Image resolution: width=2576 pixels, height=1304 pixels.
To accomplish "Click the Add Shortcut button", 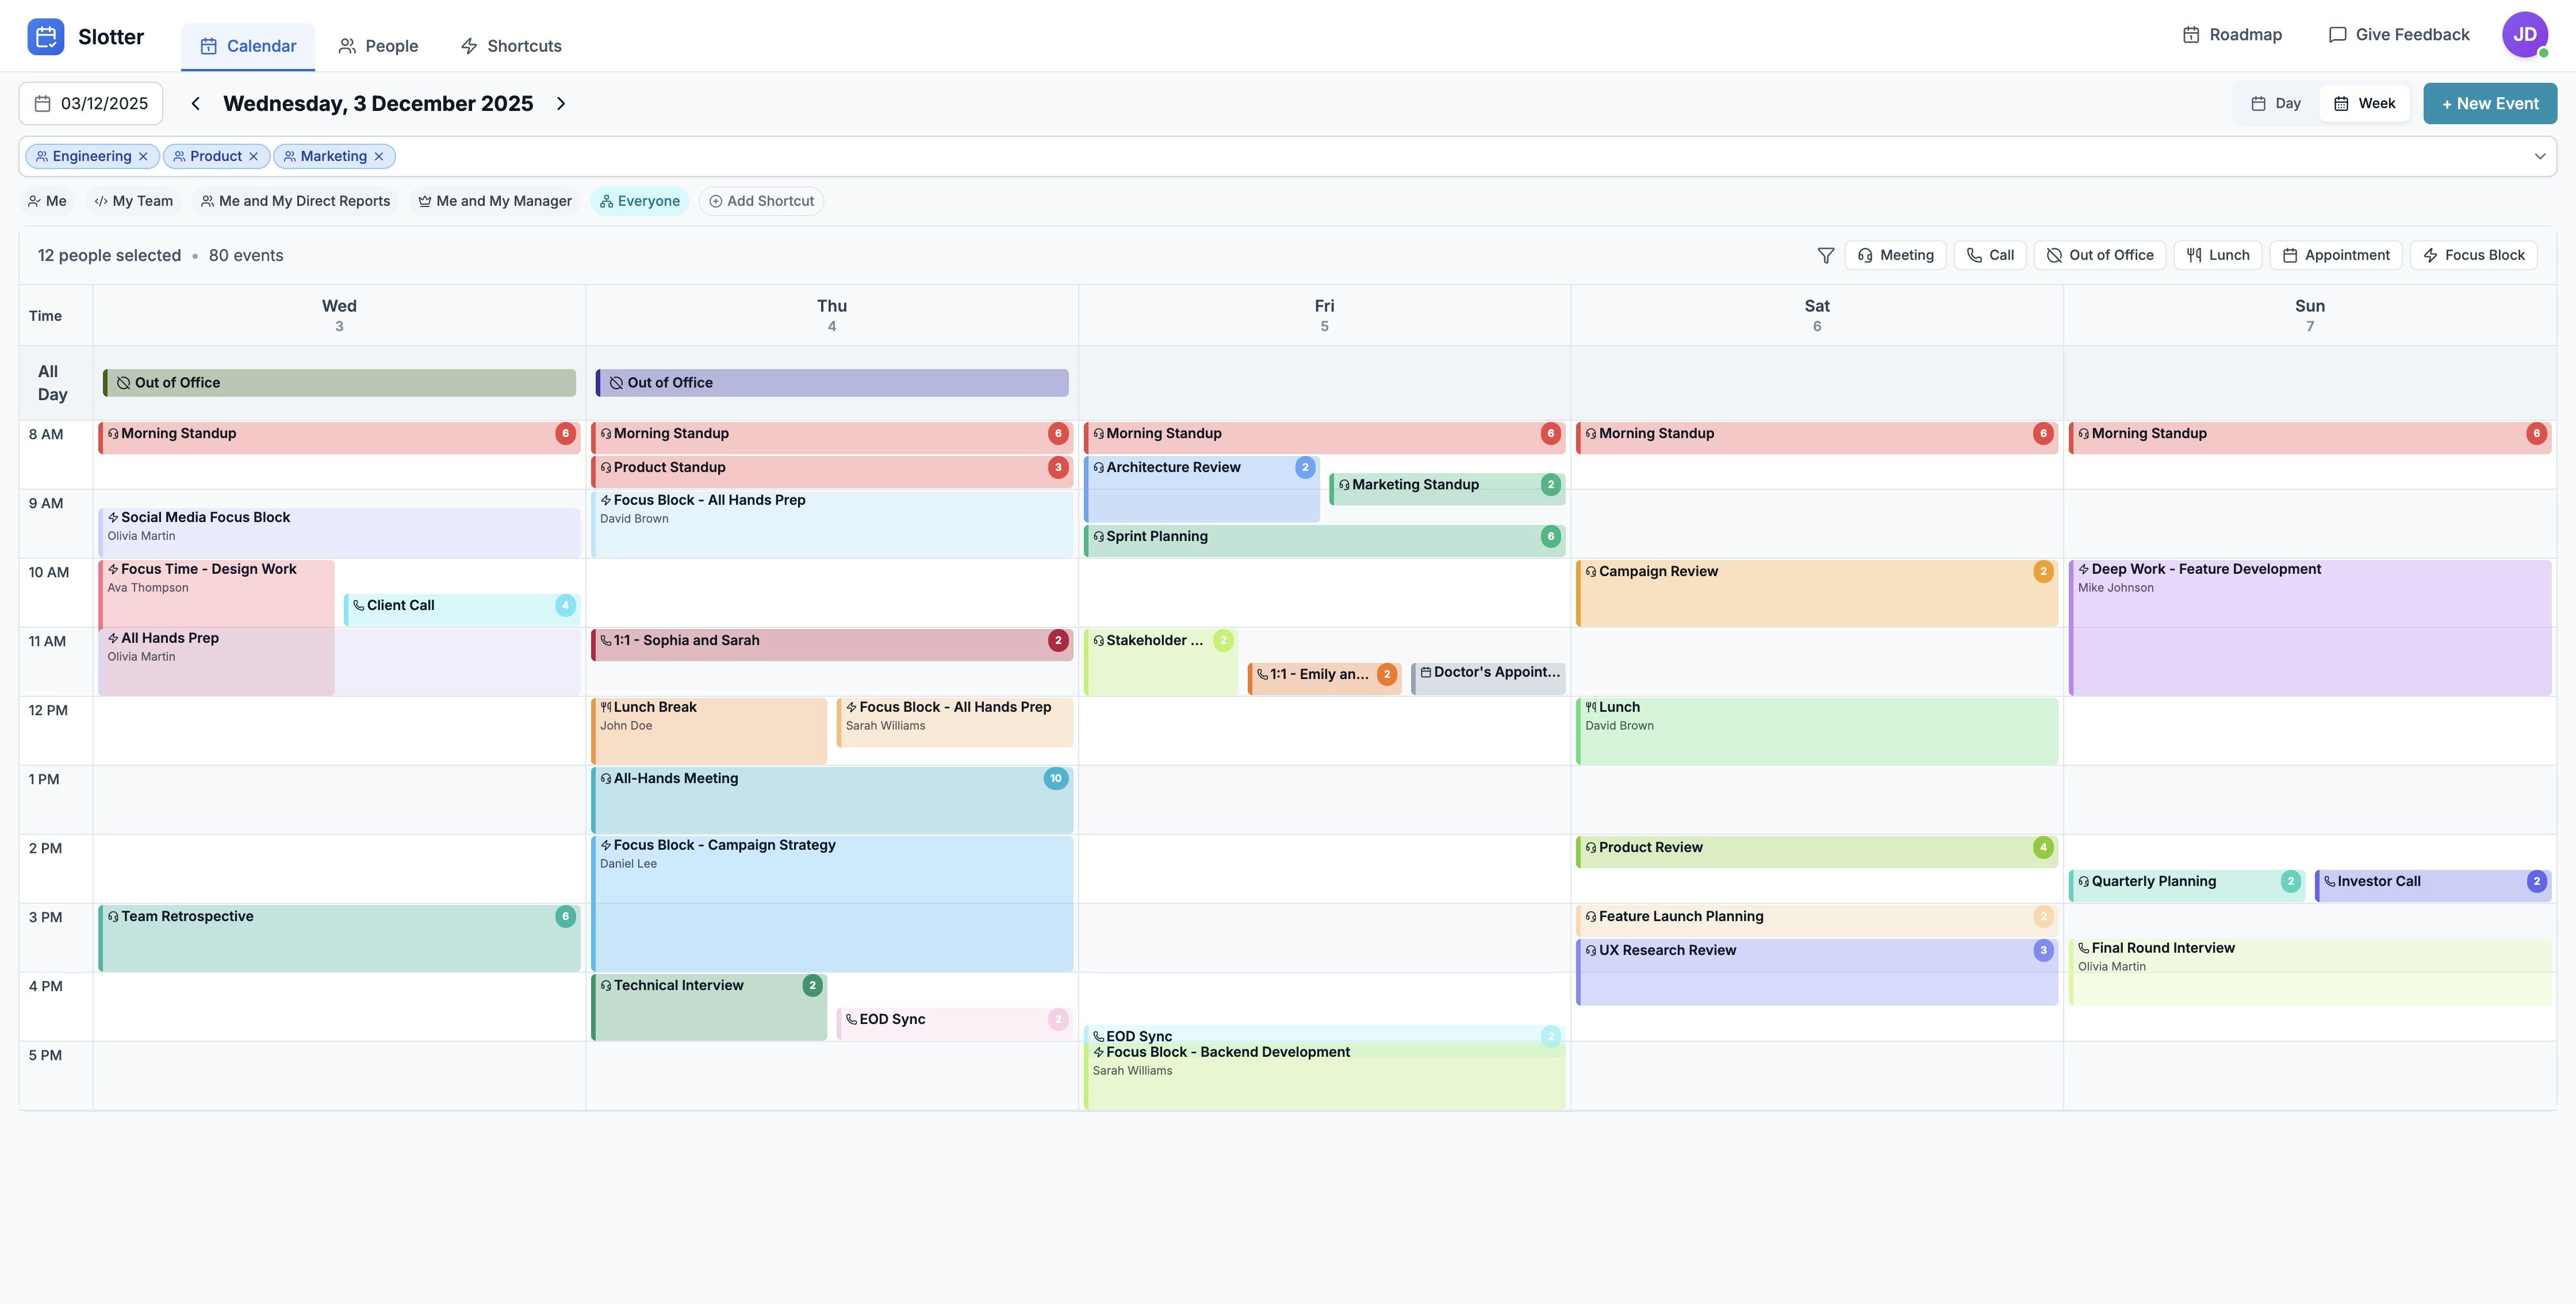I will tap(761, 202).
